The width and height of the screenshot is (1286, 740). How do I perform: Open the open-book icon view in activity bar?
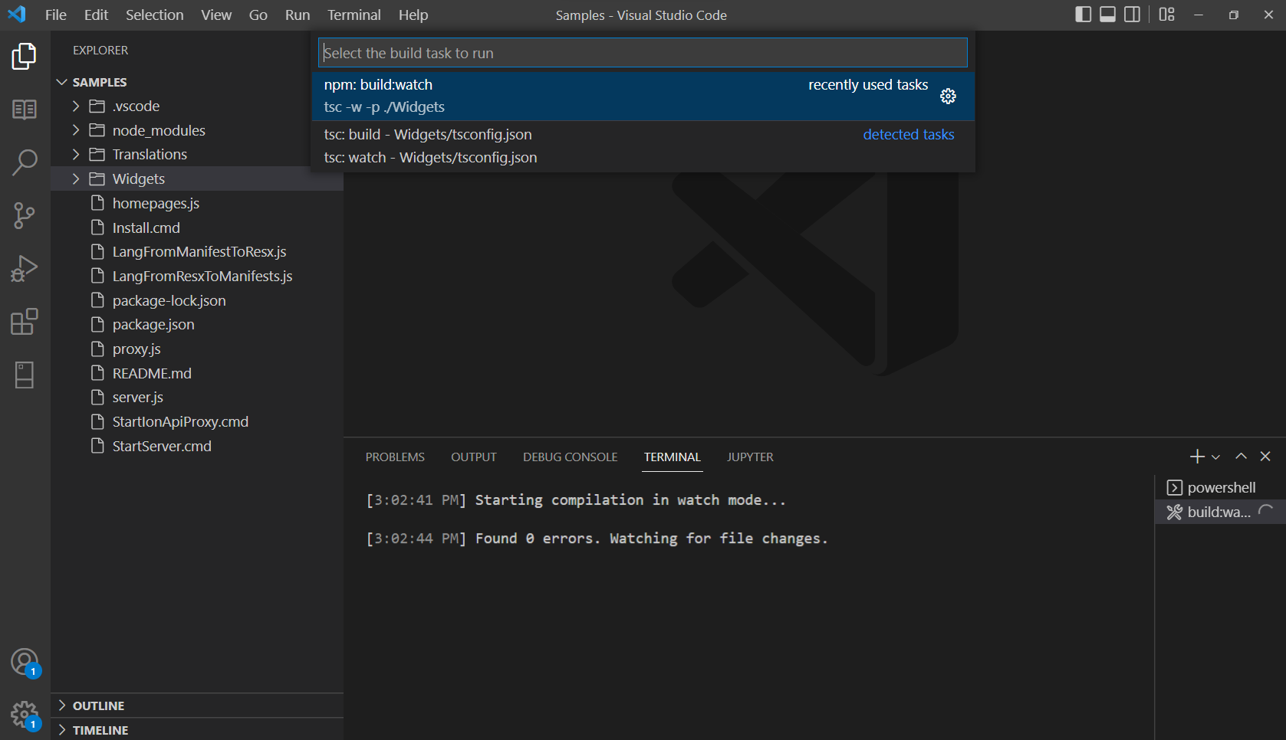pyautogui.click(x=25, y=110)
